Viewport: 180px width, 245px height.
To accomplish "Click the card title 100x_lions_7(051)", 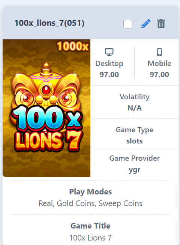I will point(49,23).
